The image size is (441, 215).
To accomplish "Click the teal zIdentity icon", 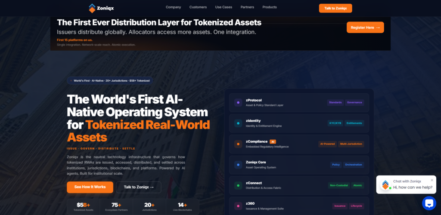I will coord(238,123).
